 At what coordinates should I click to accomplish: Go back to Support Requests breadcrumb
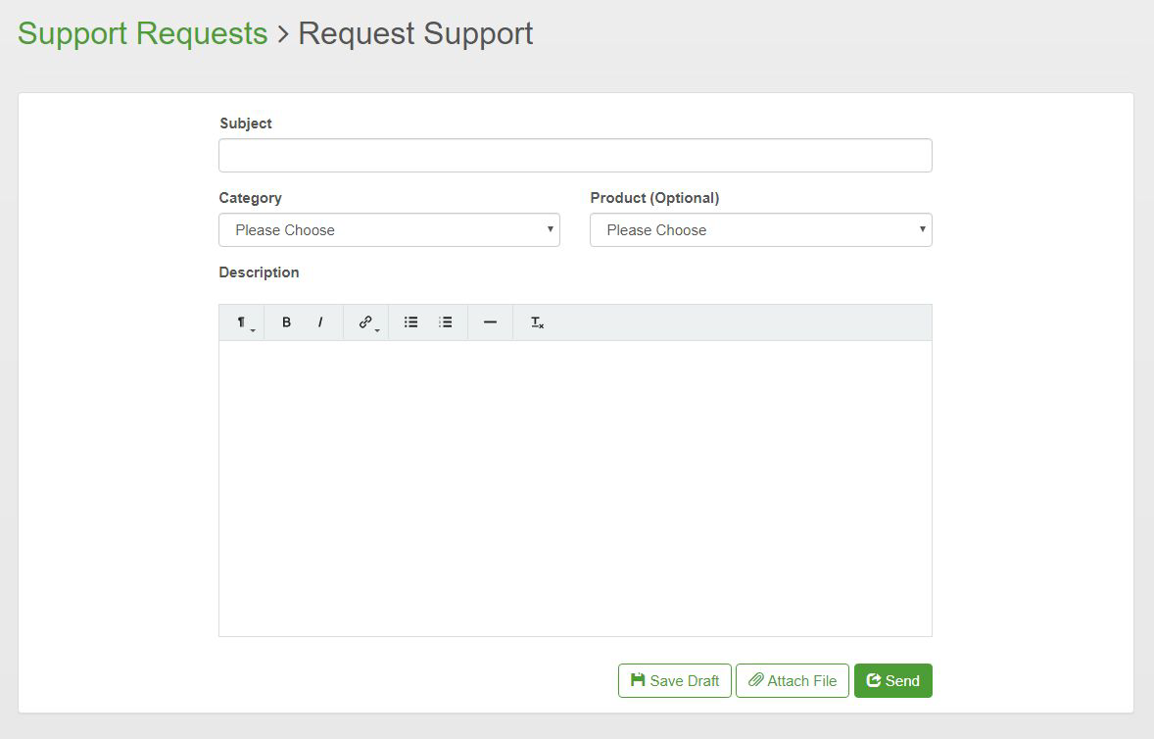coord(142,33)
